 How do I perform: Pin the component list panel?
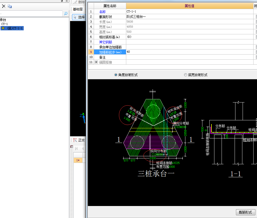62,1
